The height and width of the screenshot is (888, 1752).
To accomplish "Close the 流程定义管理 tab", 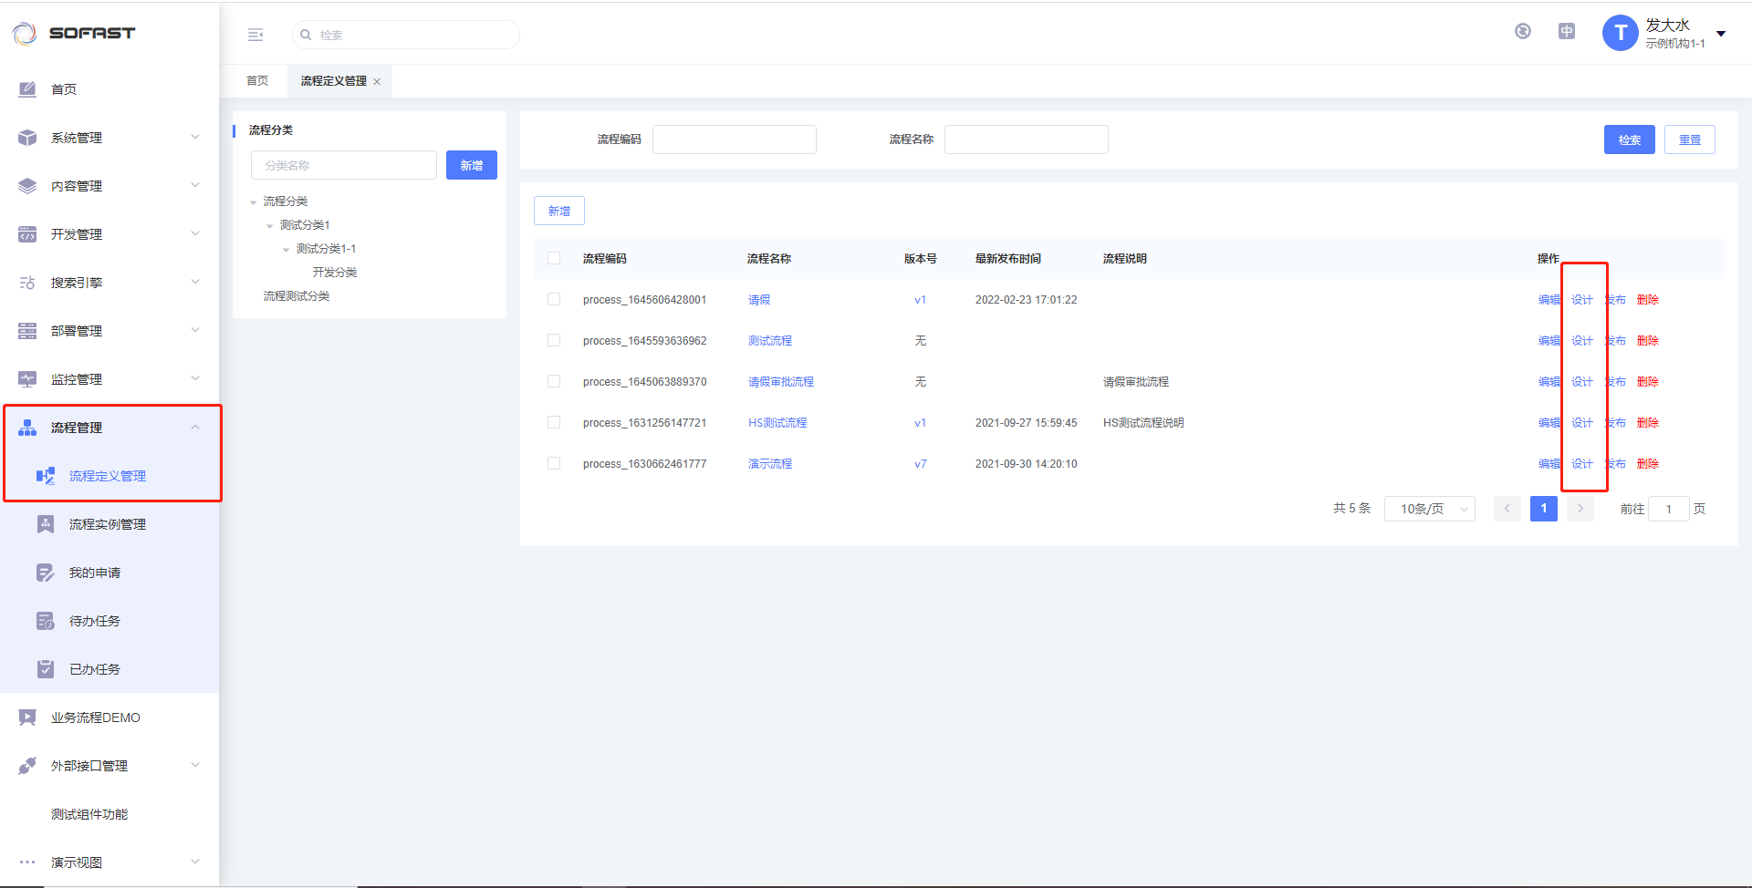I will (377, 82).
